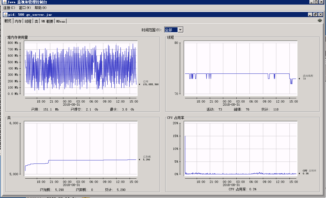
Task: Click the 已提交: 2.1 Gb value
Action: tap(84, 109)
